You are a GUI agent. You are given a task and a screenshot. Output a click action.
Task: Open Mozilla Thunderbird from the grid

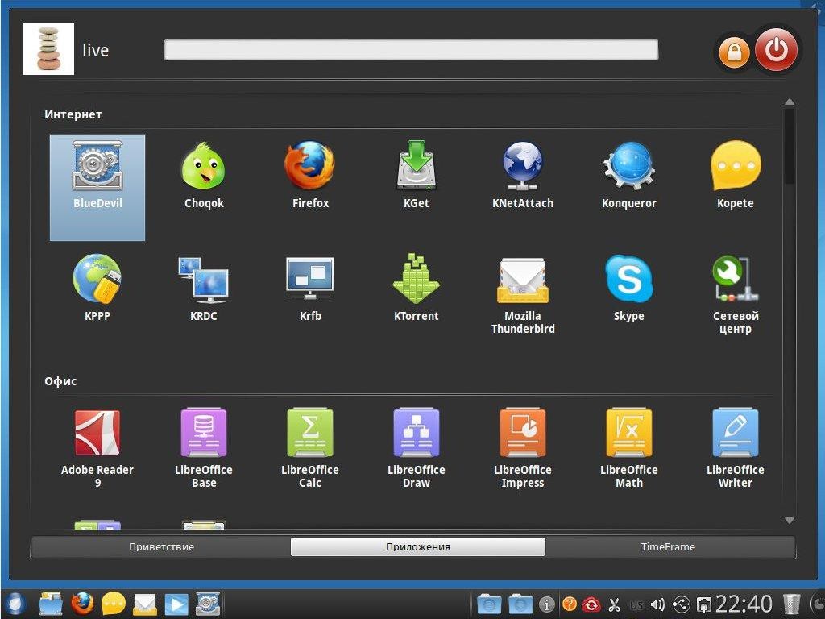pos(522,295)
